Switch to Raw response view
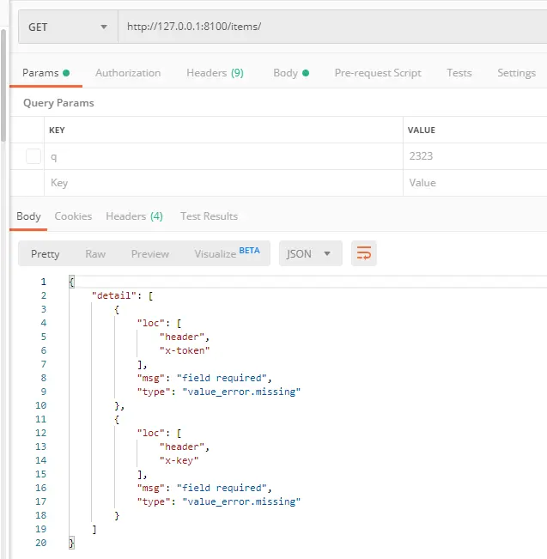 pyautogui.click(x=95, y=253)
